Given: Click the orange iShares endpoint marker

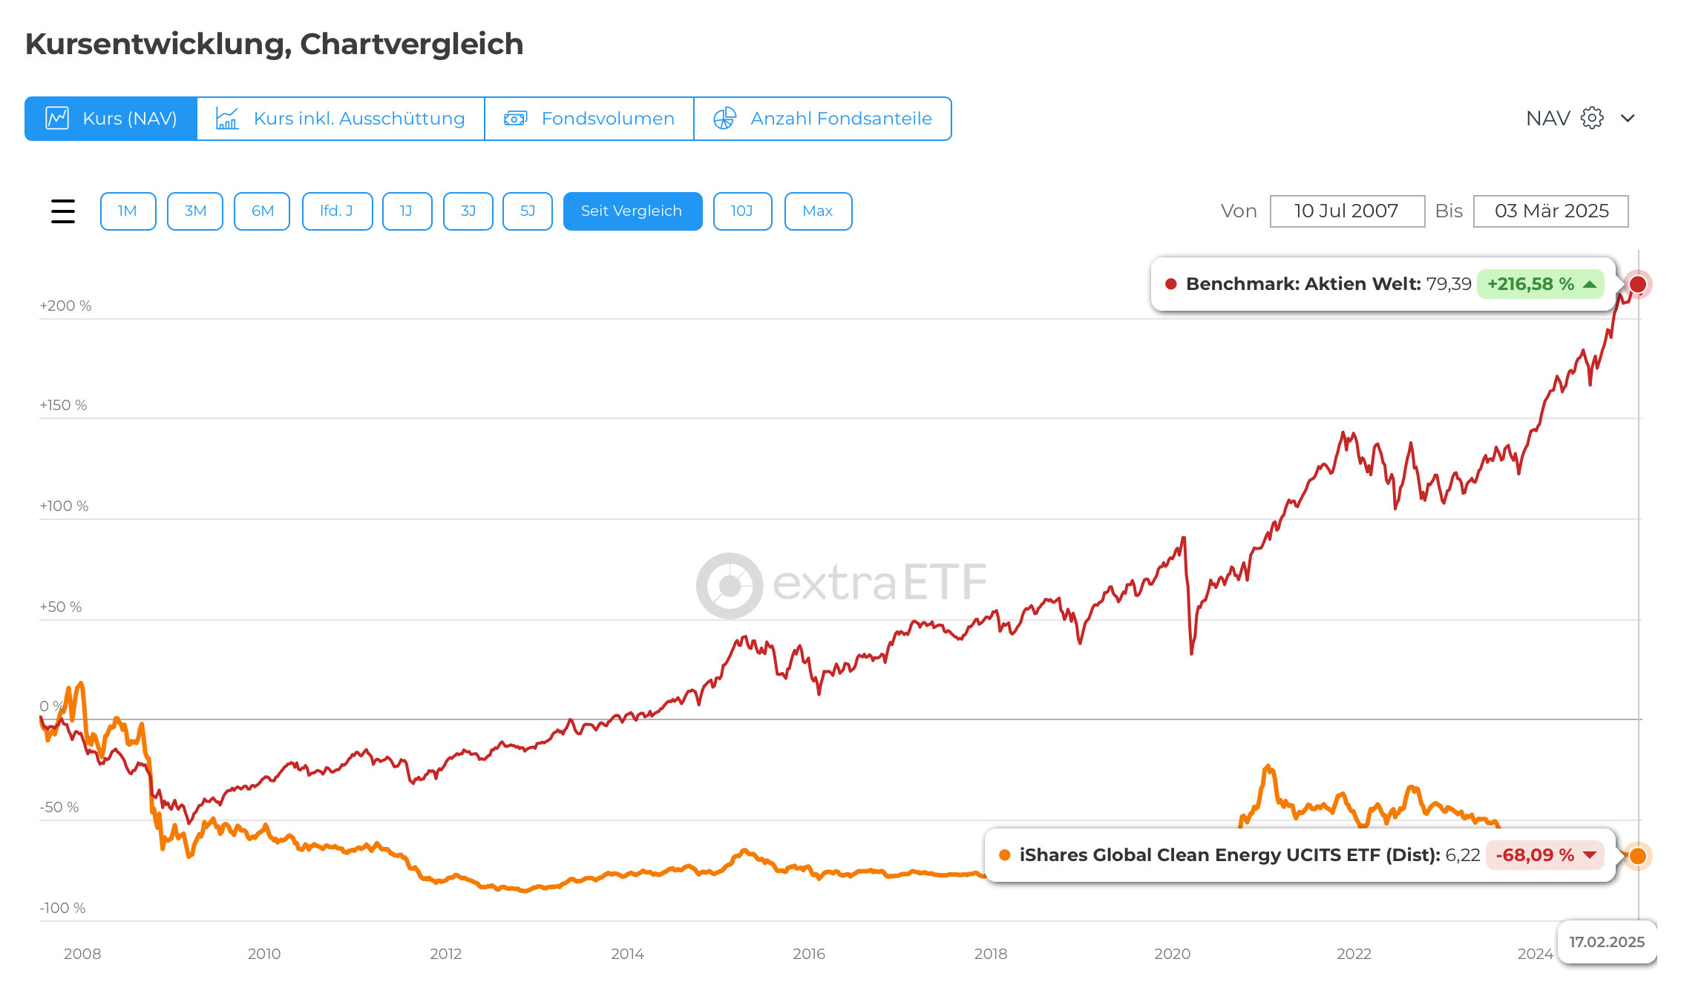Looking at the screenshot, I should pos(1637,856).
